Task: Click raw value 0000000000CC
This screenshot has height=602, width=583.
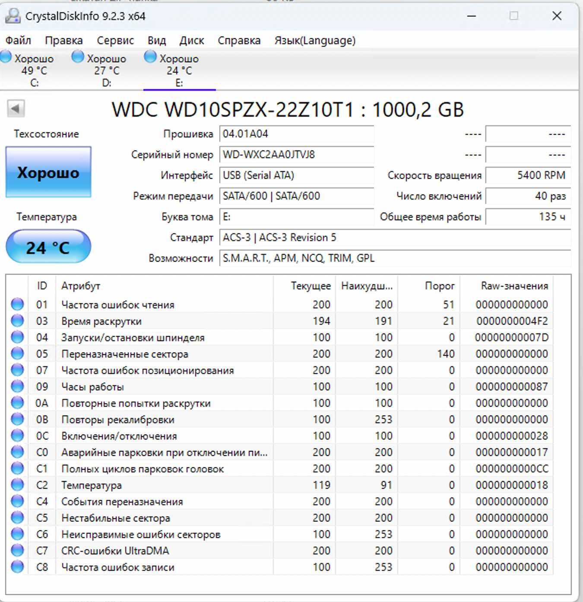Action: [x=512, y=469]
